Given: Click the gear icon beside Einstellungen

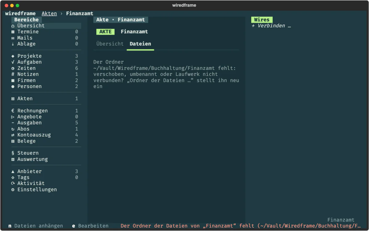Looking at the screenshot, I should click(13, 190).
